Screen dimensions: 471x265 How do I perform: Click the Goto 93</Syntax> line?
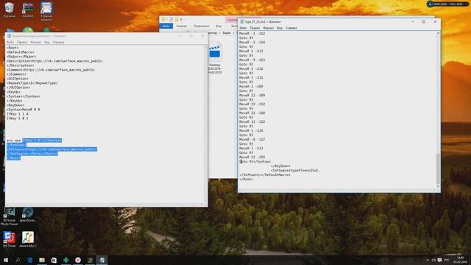pos(255,162)
